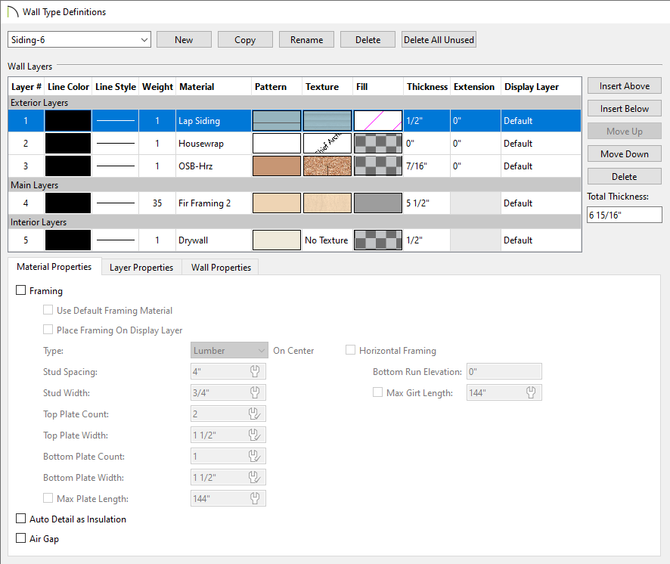
Task: Toggle the Air Gap checkbox
Action: pyautogui.click(x=20, y=538)
